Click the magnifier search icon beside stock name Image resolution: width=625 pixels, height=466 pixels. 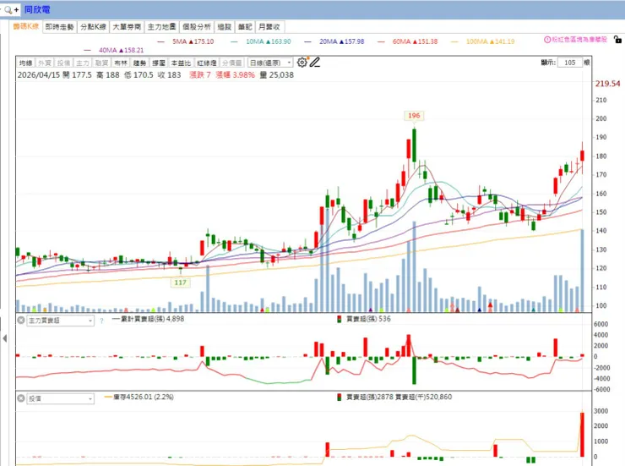pos(8,9)
